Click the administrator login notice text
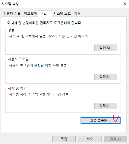The width and height of the screenshot is (129, 144). [x=45, y=23]
